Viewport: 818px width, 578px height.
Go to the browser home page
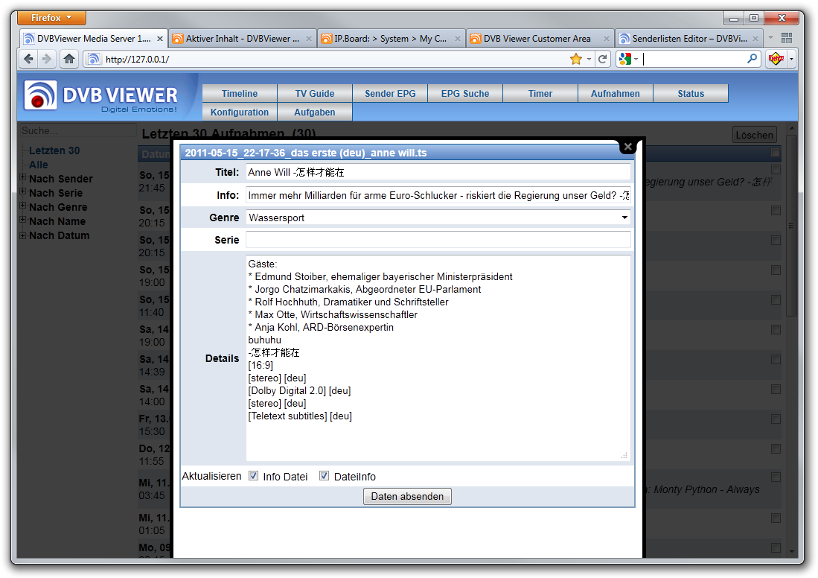(69, 59)
